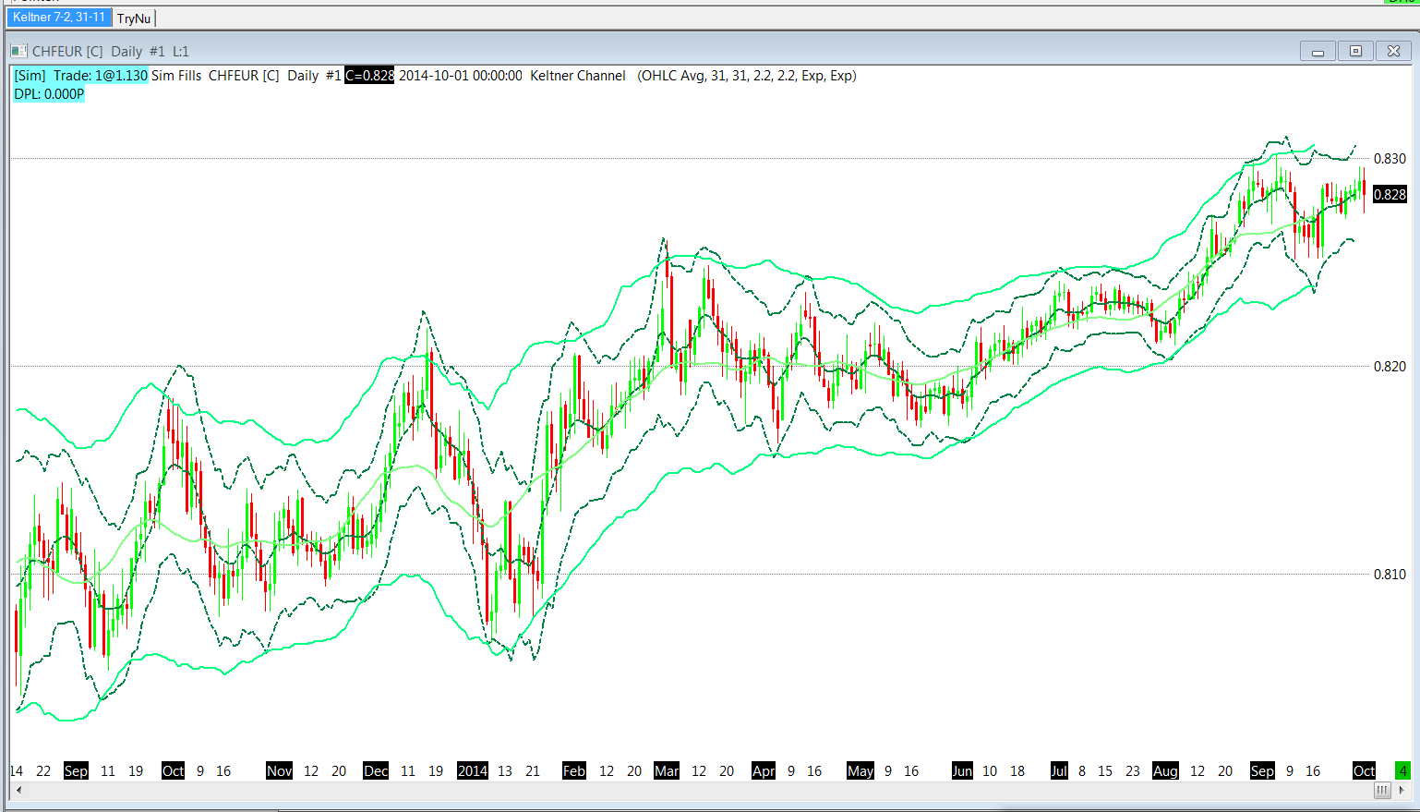Click the 'Feb' month marker on time axis

(x=574, y=771)
